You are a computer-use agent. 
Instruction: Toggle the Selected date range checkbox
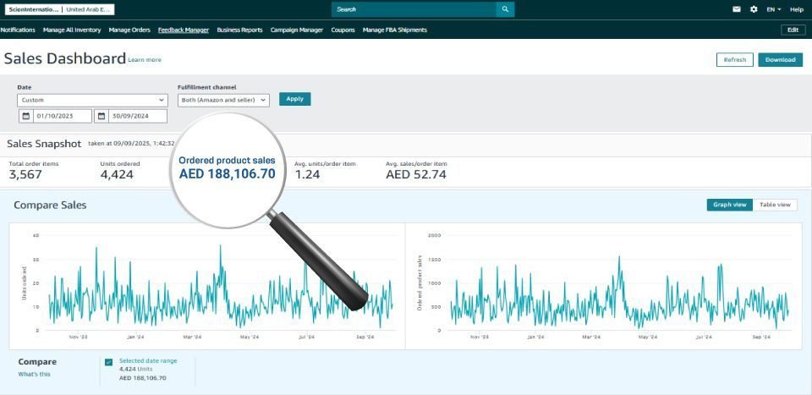108,362
